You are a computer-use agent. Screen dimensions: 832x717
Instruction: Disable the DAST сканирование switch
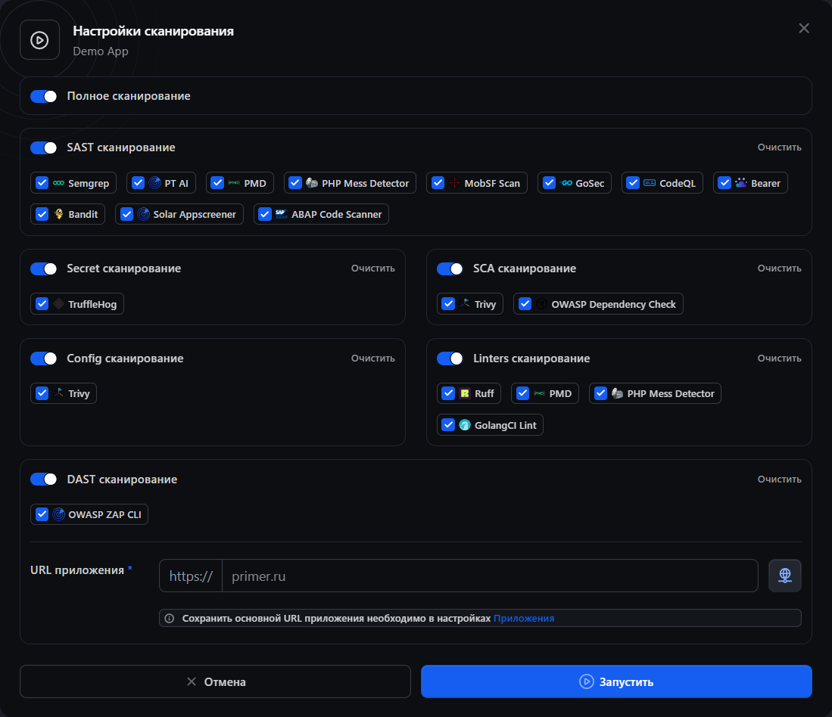tap(43, 479)
